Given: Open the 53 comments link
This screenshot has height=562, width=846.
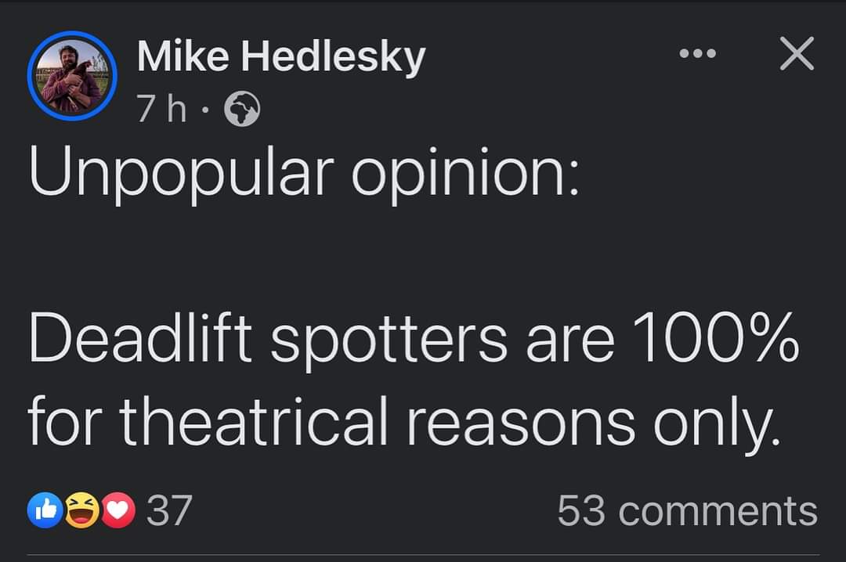Looking at the screenshot, I should pos(687,511).
